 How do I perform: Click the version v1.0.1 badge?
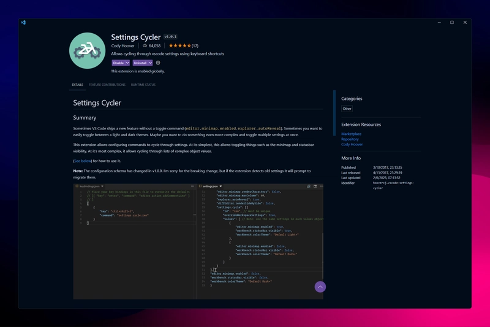click(171, 37)
